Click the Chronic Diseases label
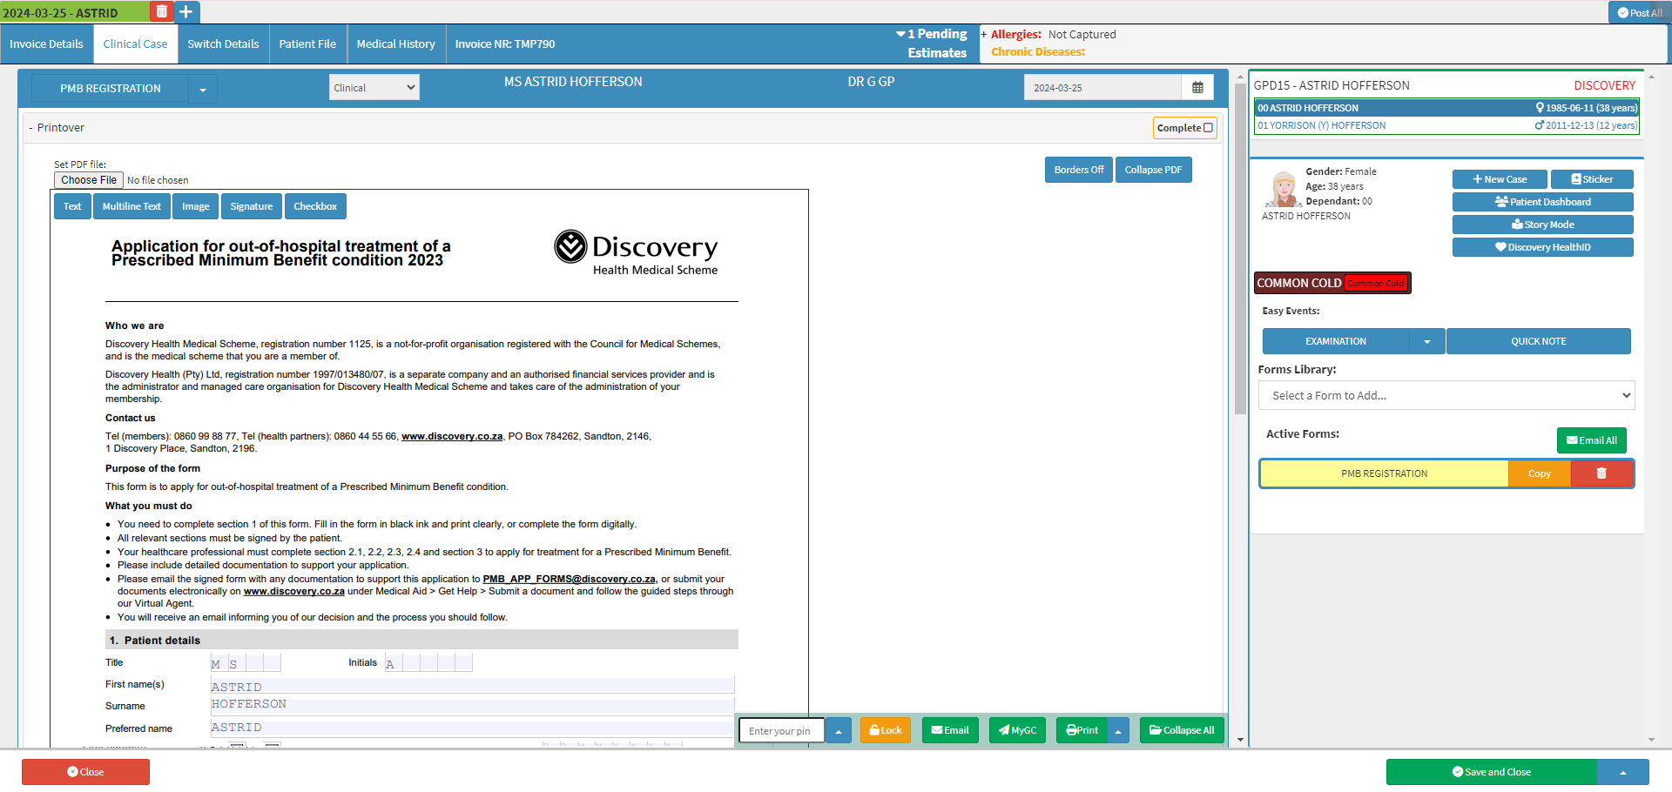1672x792 pixels. pos(1038,52)
